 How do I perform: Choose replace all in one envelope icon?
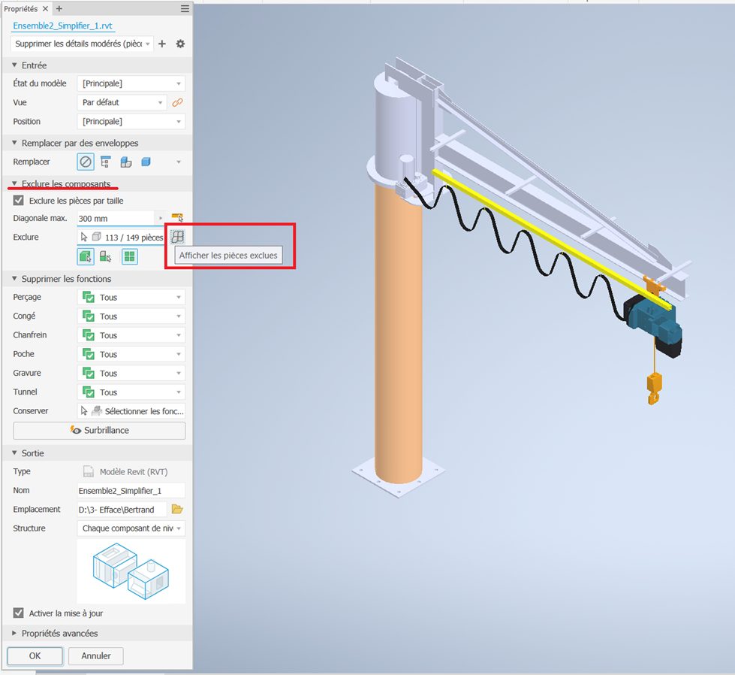(146, 162)
